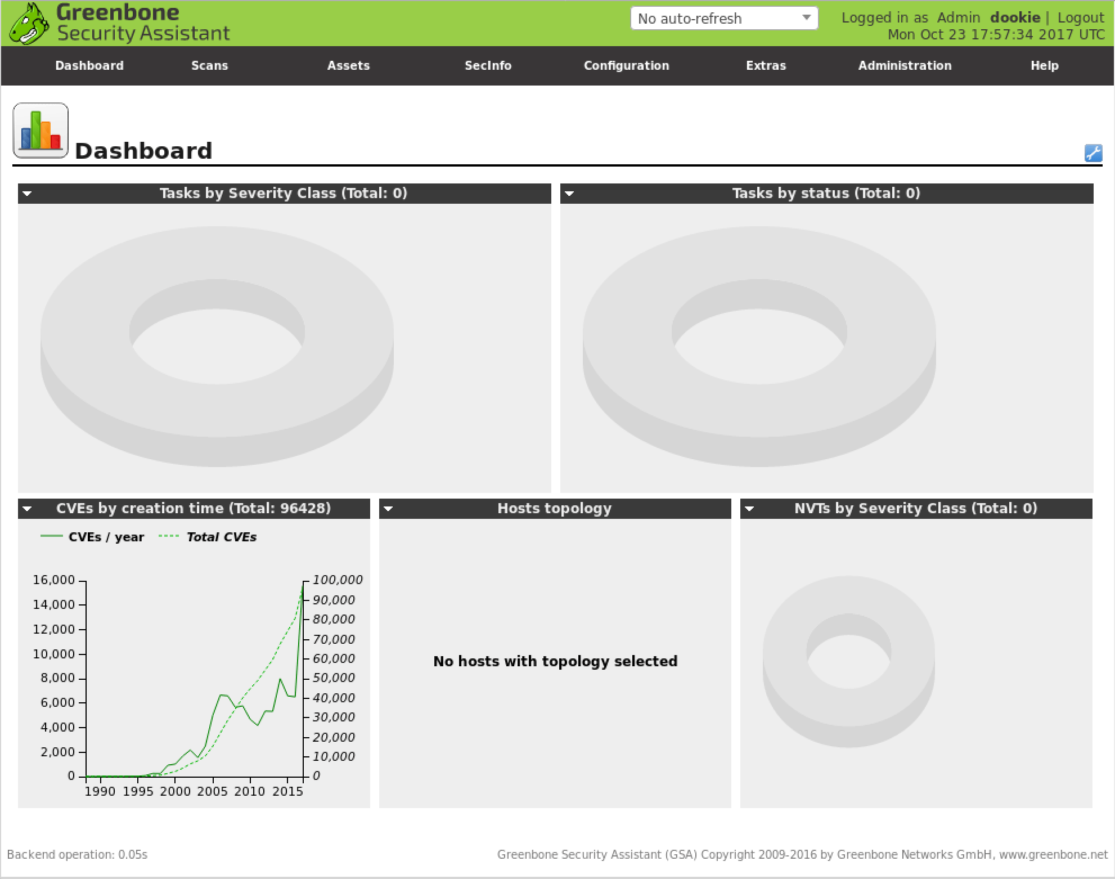
Task: Click the blue wrench edit dashboard icon
Action: tap(1092, 153)
